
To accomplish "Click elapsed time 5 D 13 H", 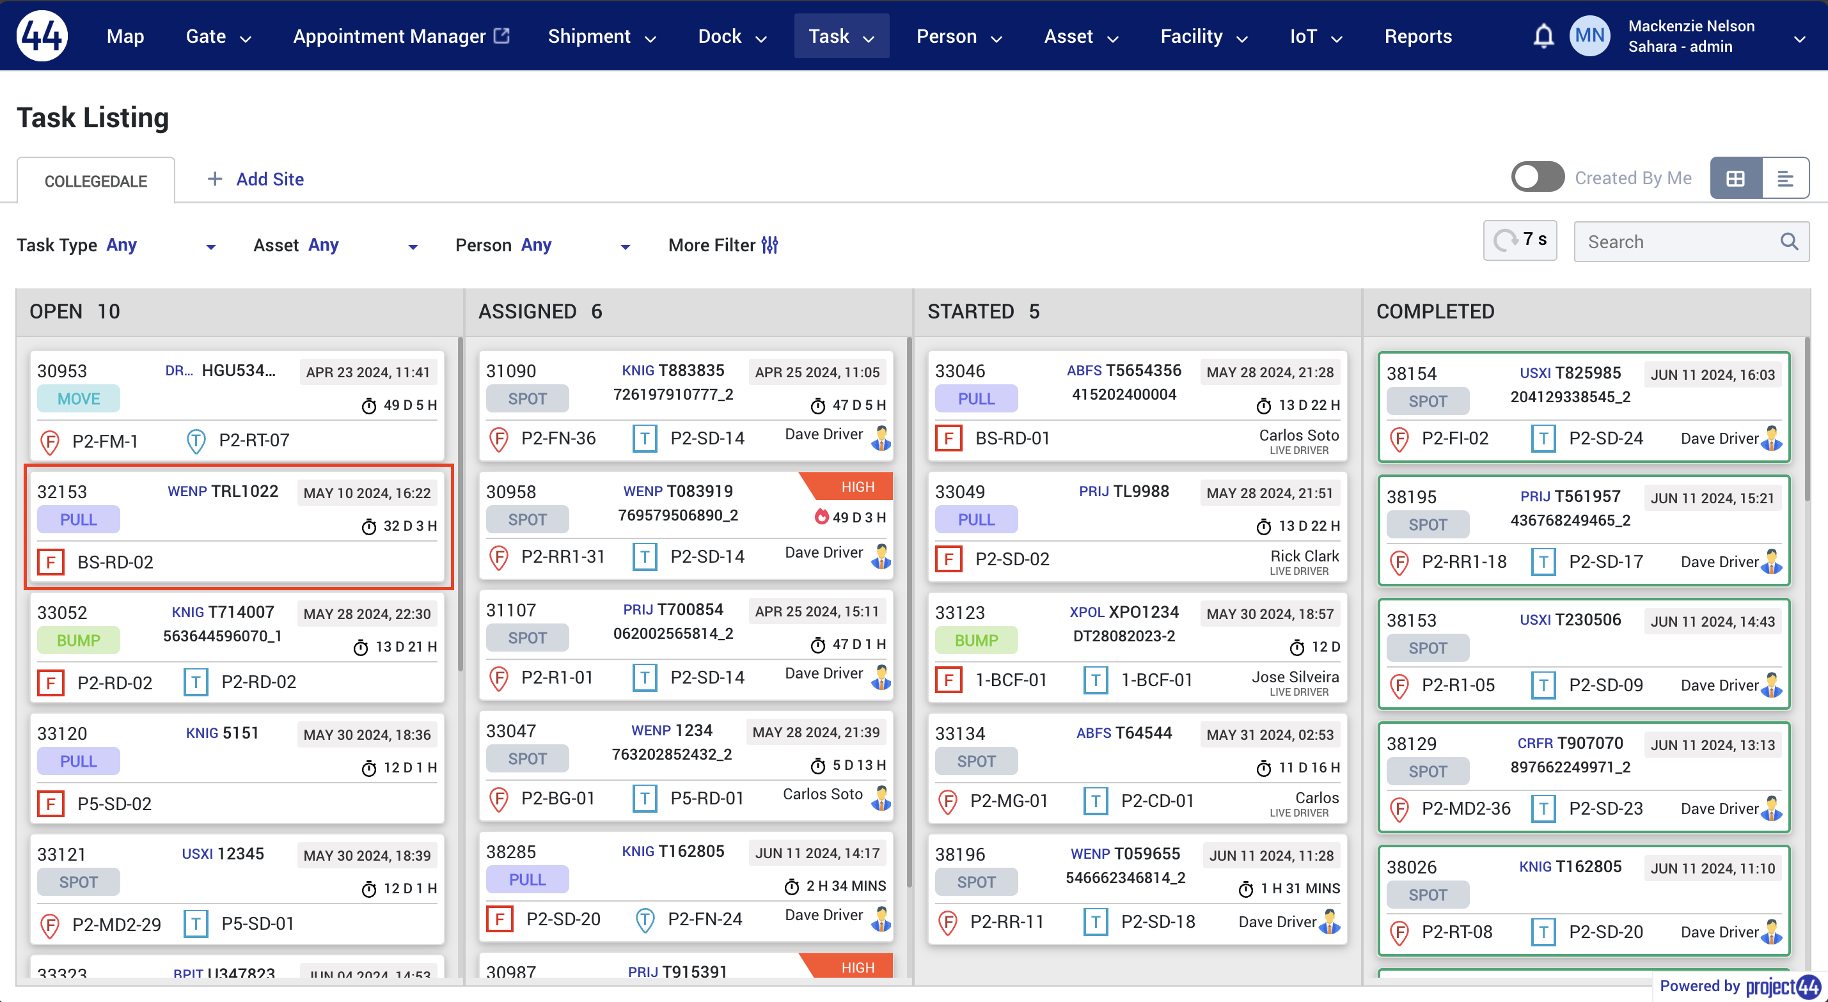I will [x=858, y=765].
